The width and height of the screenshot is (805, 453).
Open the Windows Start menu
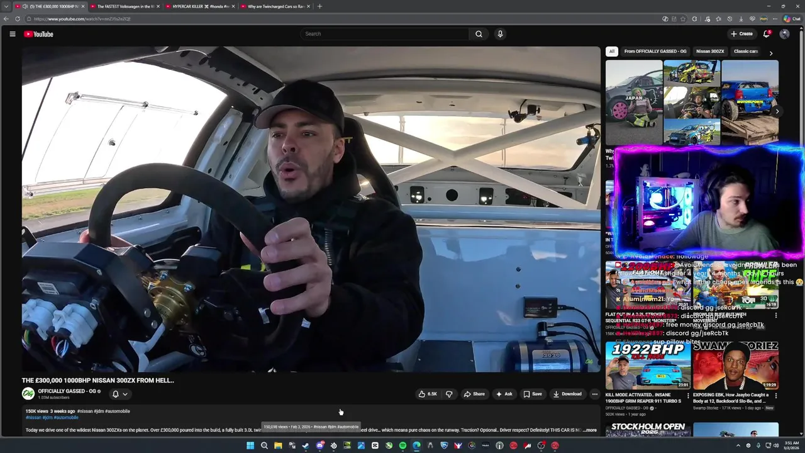(x=250, y=445)
